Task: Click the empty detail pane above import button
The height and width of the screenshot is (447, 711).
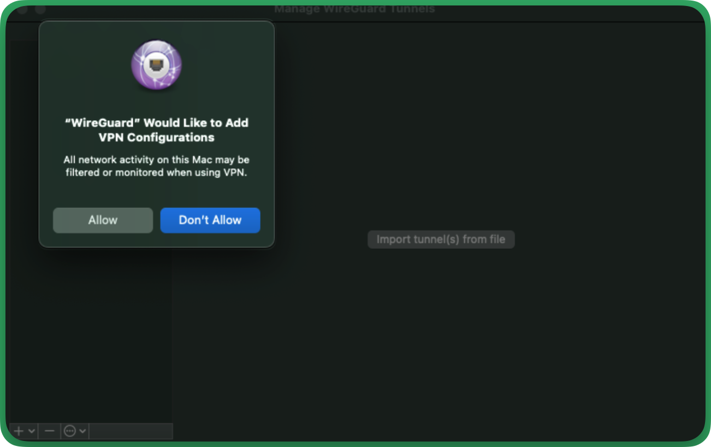Action: (x=441, y=137)
